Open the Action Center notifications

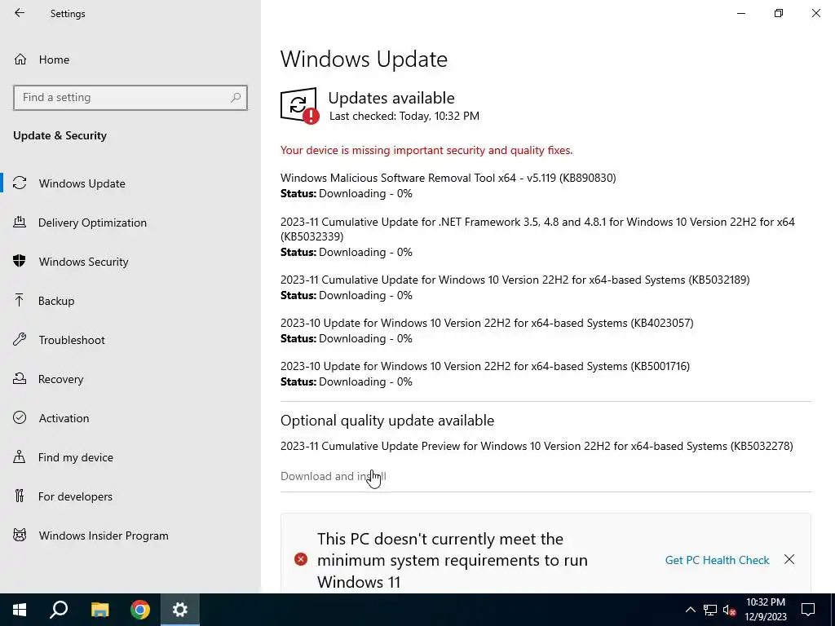(808, 610)
